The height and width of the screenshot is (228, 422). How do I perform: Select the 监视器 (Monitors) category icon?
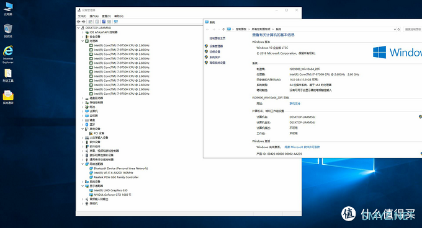pyautogui.click(x=87, y=115)
